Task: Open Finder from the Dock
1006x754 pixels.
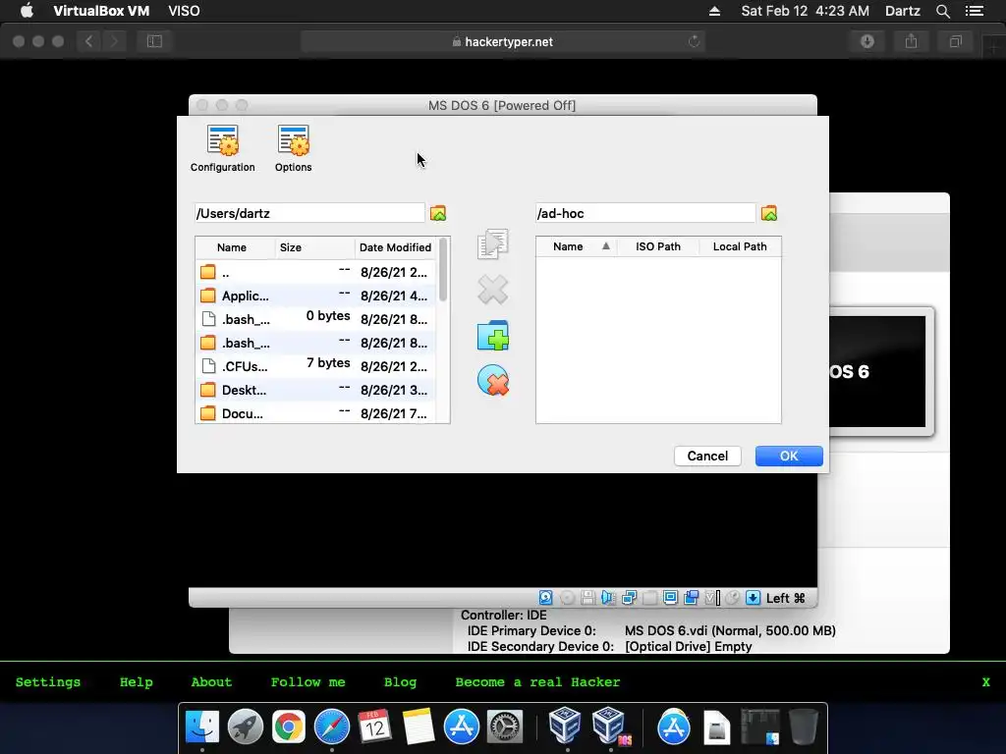Action: (202, 727)
